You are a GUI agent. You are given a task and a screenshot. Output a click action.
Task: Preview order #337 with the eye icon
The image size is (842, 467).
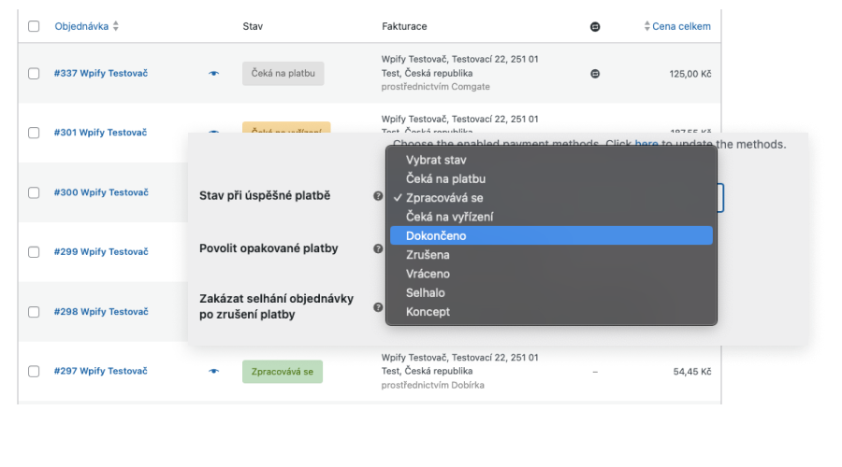pos(213,74)
